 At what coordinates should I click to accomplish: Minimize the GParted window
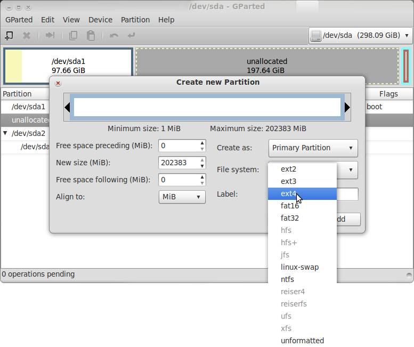click(x=9, y=7)
